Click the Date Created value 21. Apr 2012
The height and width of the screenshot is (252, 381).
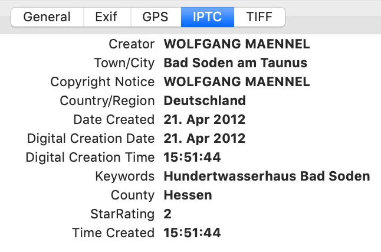click(x=205, y=120)
